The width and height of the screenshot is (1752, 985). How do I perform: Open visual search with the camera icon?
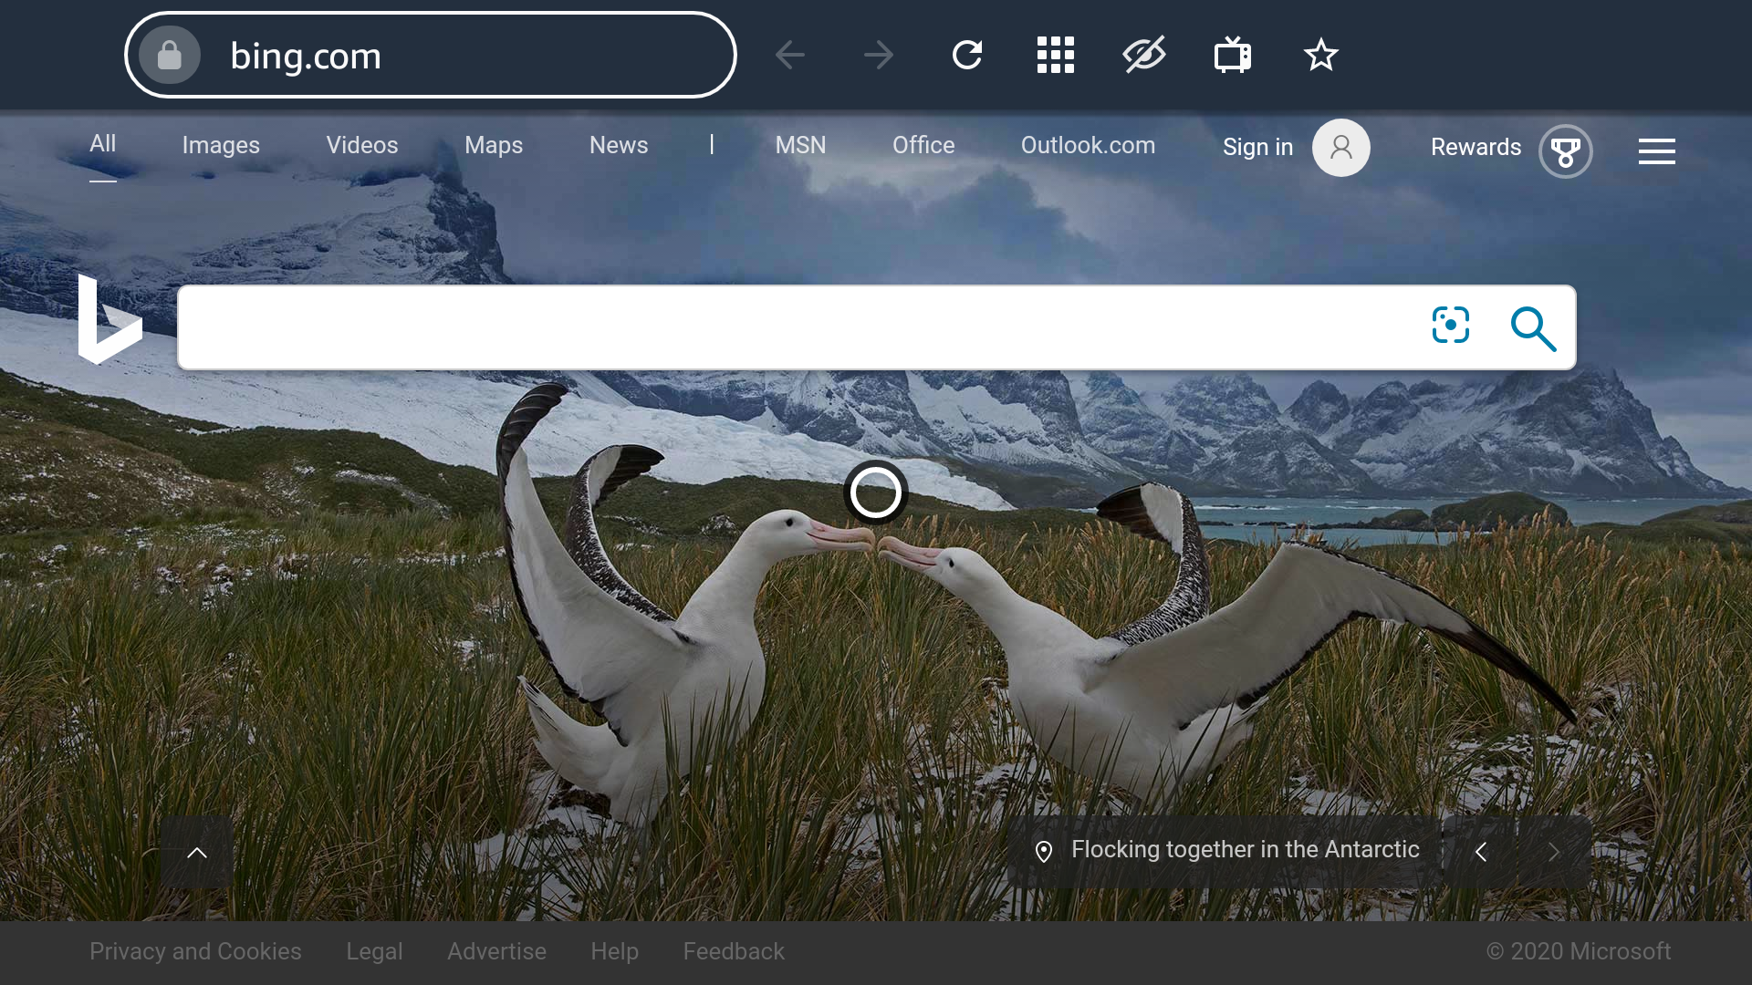pyautogui.click(x=1451, y=326)
